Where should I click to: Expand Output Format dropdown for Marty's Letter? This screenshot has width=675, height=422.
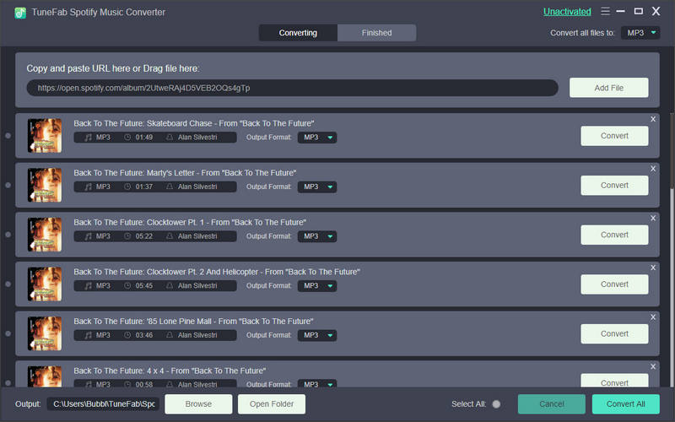[x=317, y=187]
